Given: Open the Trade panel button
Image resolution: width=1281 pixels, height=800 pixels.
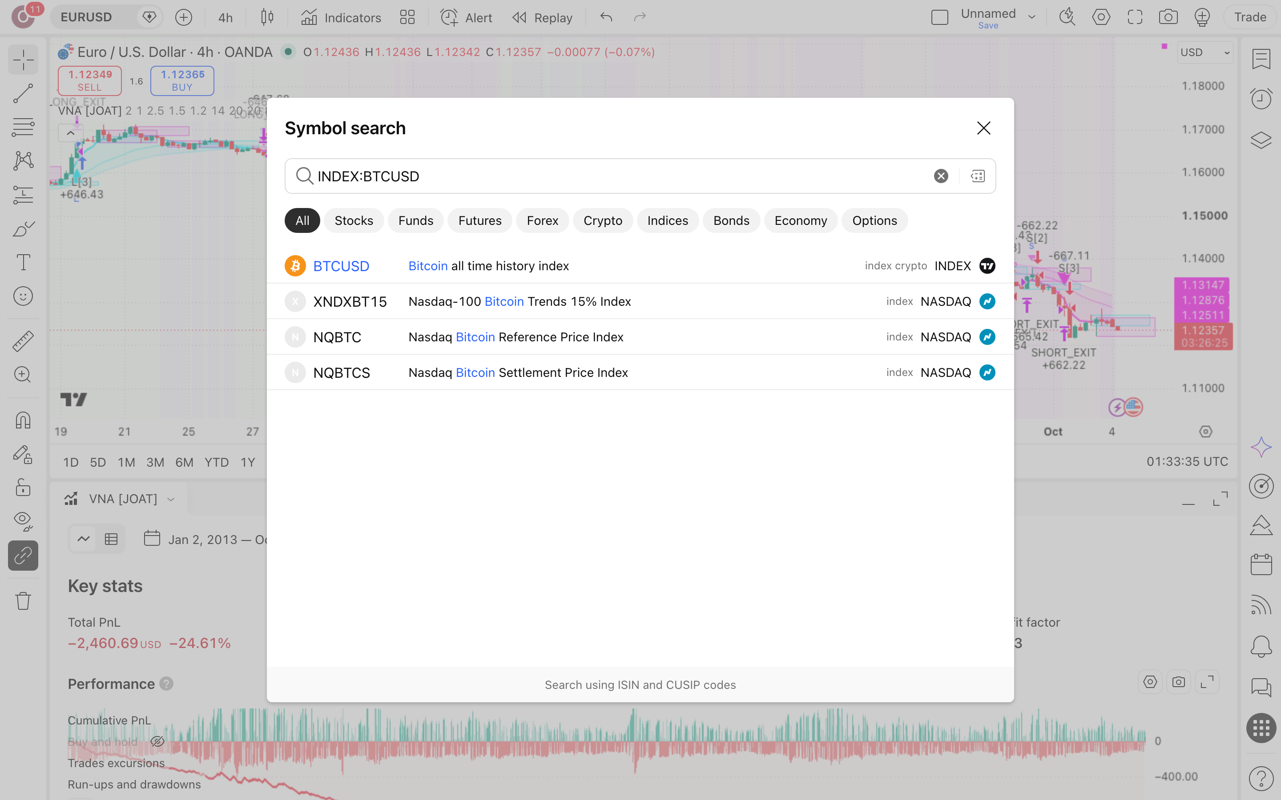Looking at the screenshot, I should click(x=1250, y=17).
